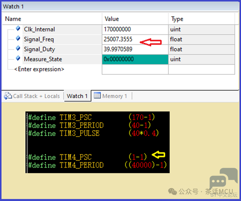Switch to Call Stack + Locals tab
The width and height of the screenshot is (241, 201).
(x=32, y=96)
